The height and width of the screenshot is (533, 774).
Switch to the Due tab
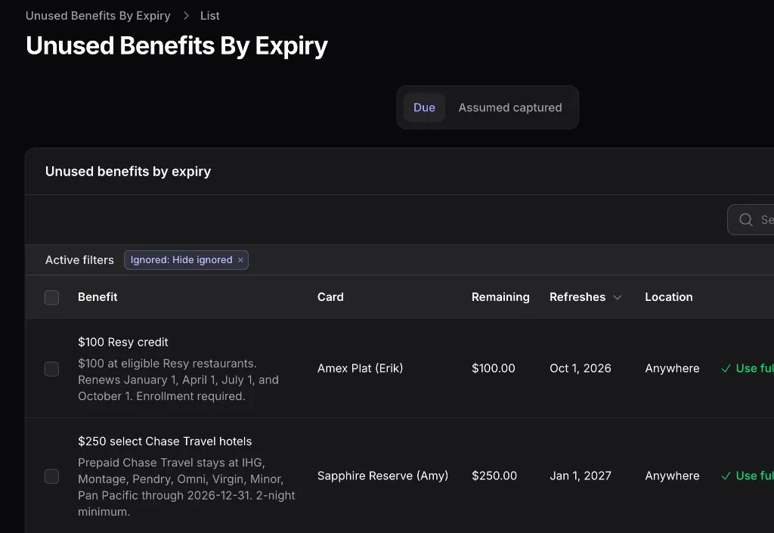[x=425, y=107]
